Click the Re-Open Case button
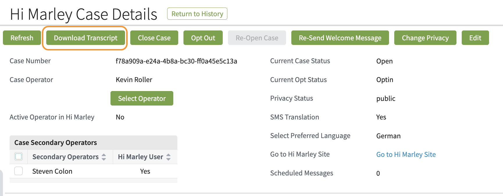 tap(257, 38)
